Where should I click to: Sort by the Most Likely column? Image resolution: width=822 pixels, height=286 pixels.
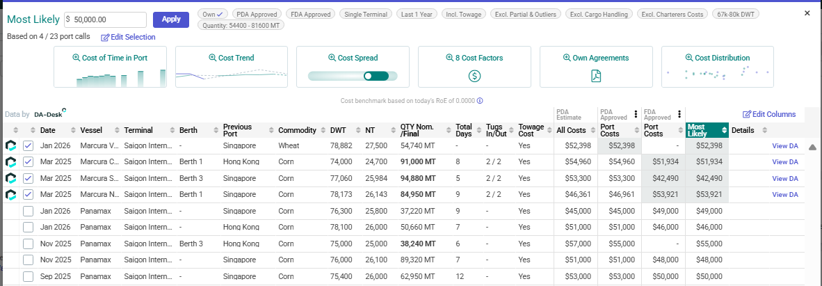click(725, 130)
